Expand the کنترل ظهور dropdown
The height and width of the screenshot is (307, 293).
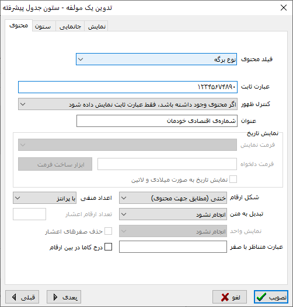pyautogui.click(x=128, y=104)
